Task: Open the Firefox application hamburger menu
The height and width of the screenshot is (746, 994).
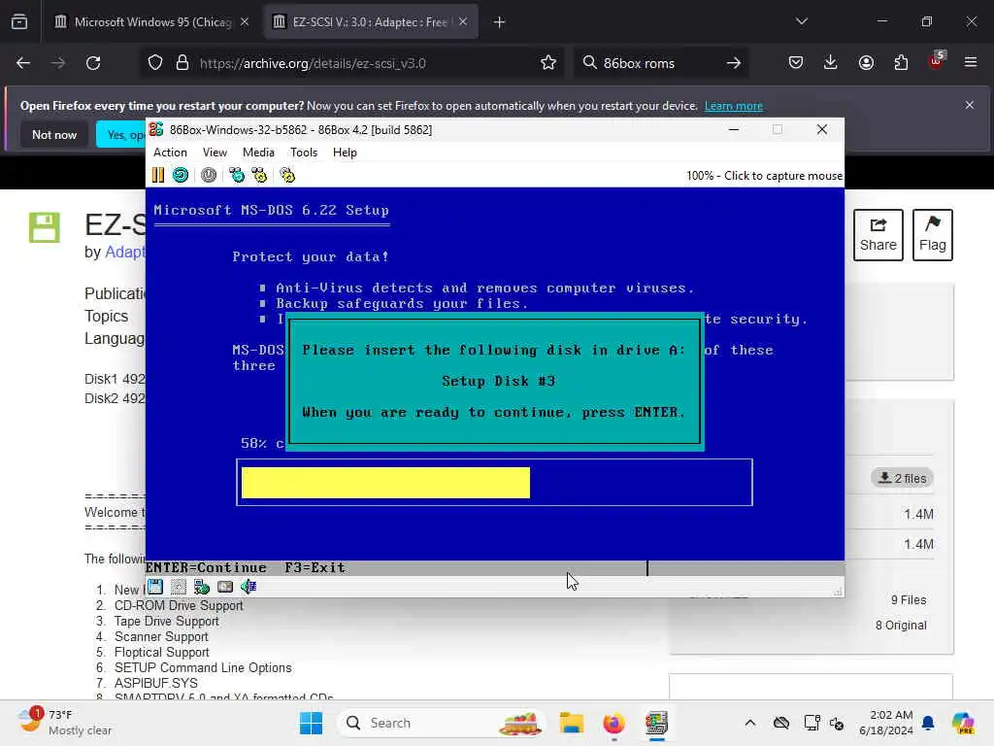Action: pos(971,63)
